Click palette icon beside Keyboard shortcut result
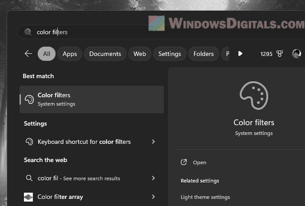305x206 pixels. pyautogui.click(x=29, y=142)
